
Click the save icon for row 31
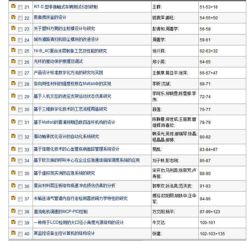pyautogui.click(x=14, y=122)
